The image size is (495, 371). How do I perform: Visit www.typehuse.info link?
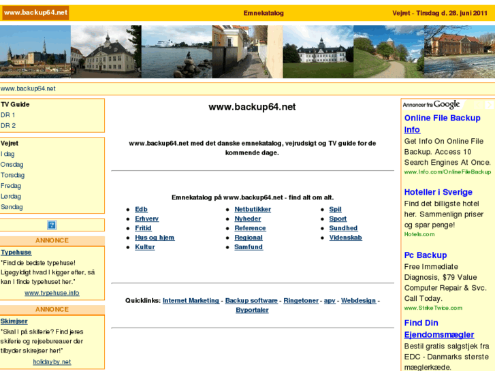pos(52,293)
